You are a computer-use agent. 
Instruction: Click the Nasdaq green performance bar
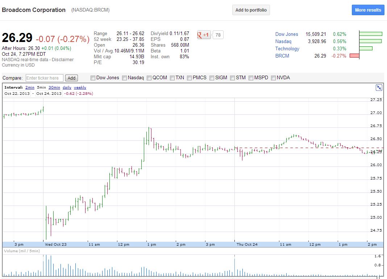(x=370, y=41)
